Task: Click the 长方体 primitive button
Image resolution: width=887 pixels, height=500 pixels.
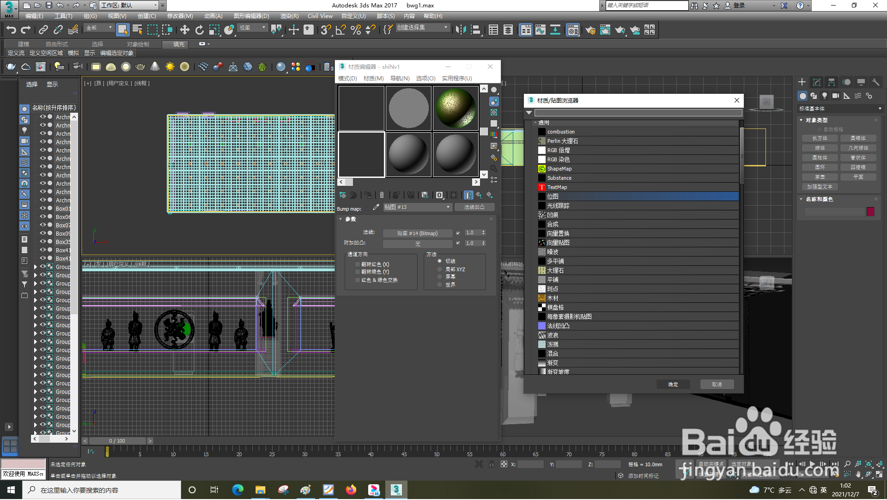Action: pos(820,139)
